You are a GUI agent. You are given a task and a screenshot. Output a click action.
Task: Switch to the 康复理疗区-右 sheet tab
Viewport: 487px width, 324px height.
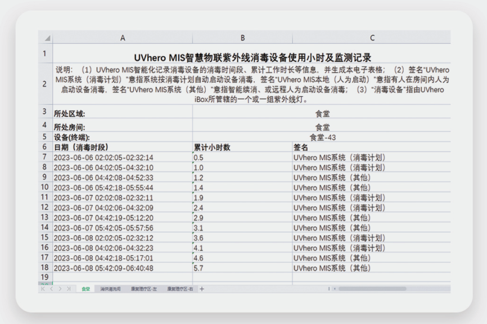(x=180, y=289)
